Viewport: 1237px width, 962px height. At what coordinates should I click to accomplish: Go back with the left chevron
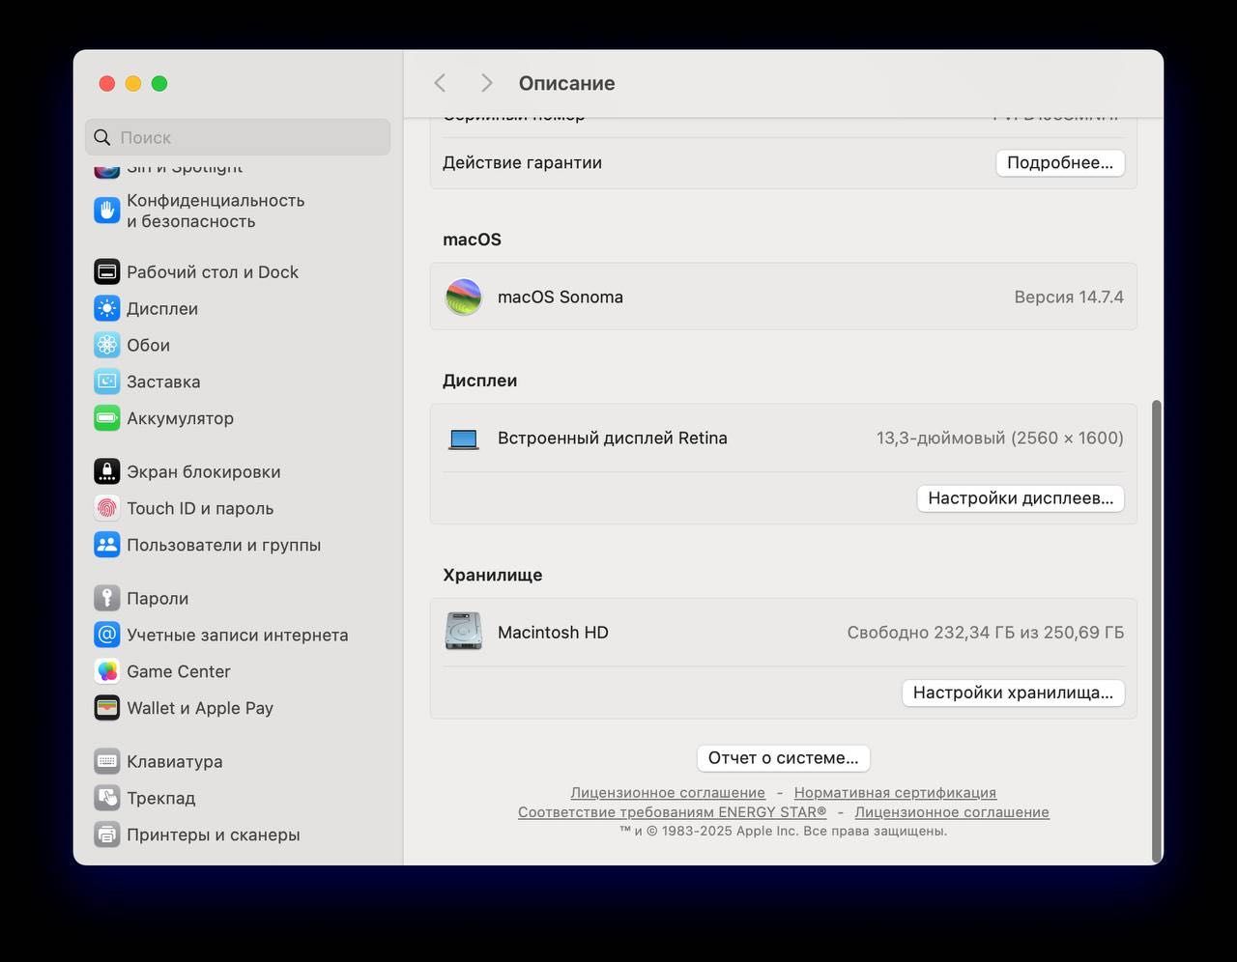[x=440, y=83]
